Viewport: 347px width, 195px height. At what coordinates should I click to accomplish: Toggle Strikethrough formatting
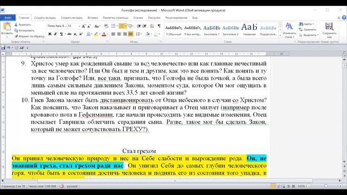point(69,34)
